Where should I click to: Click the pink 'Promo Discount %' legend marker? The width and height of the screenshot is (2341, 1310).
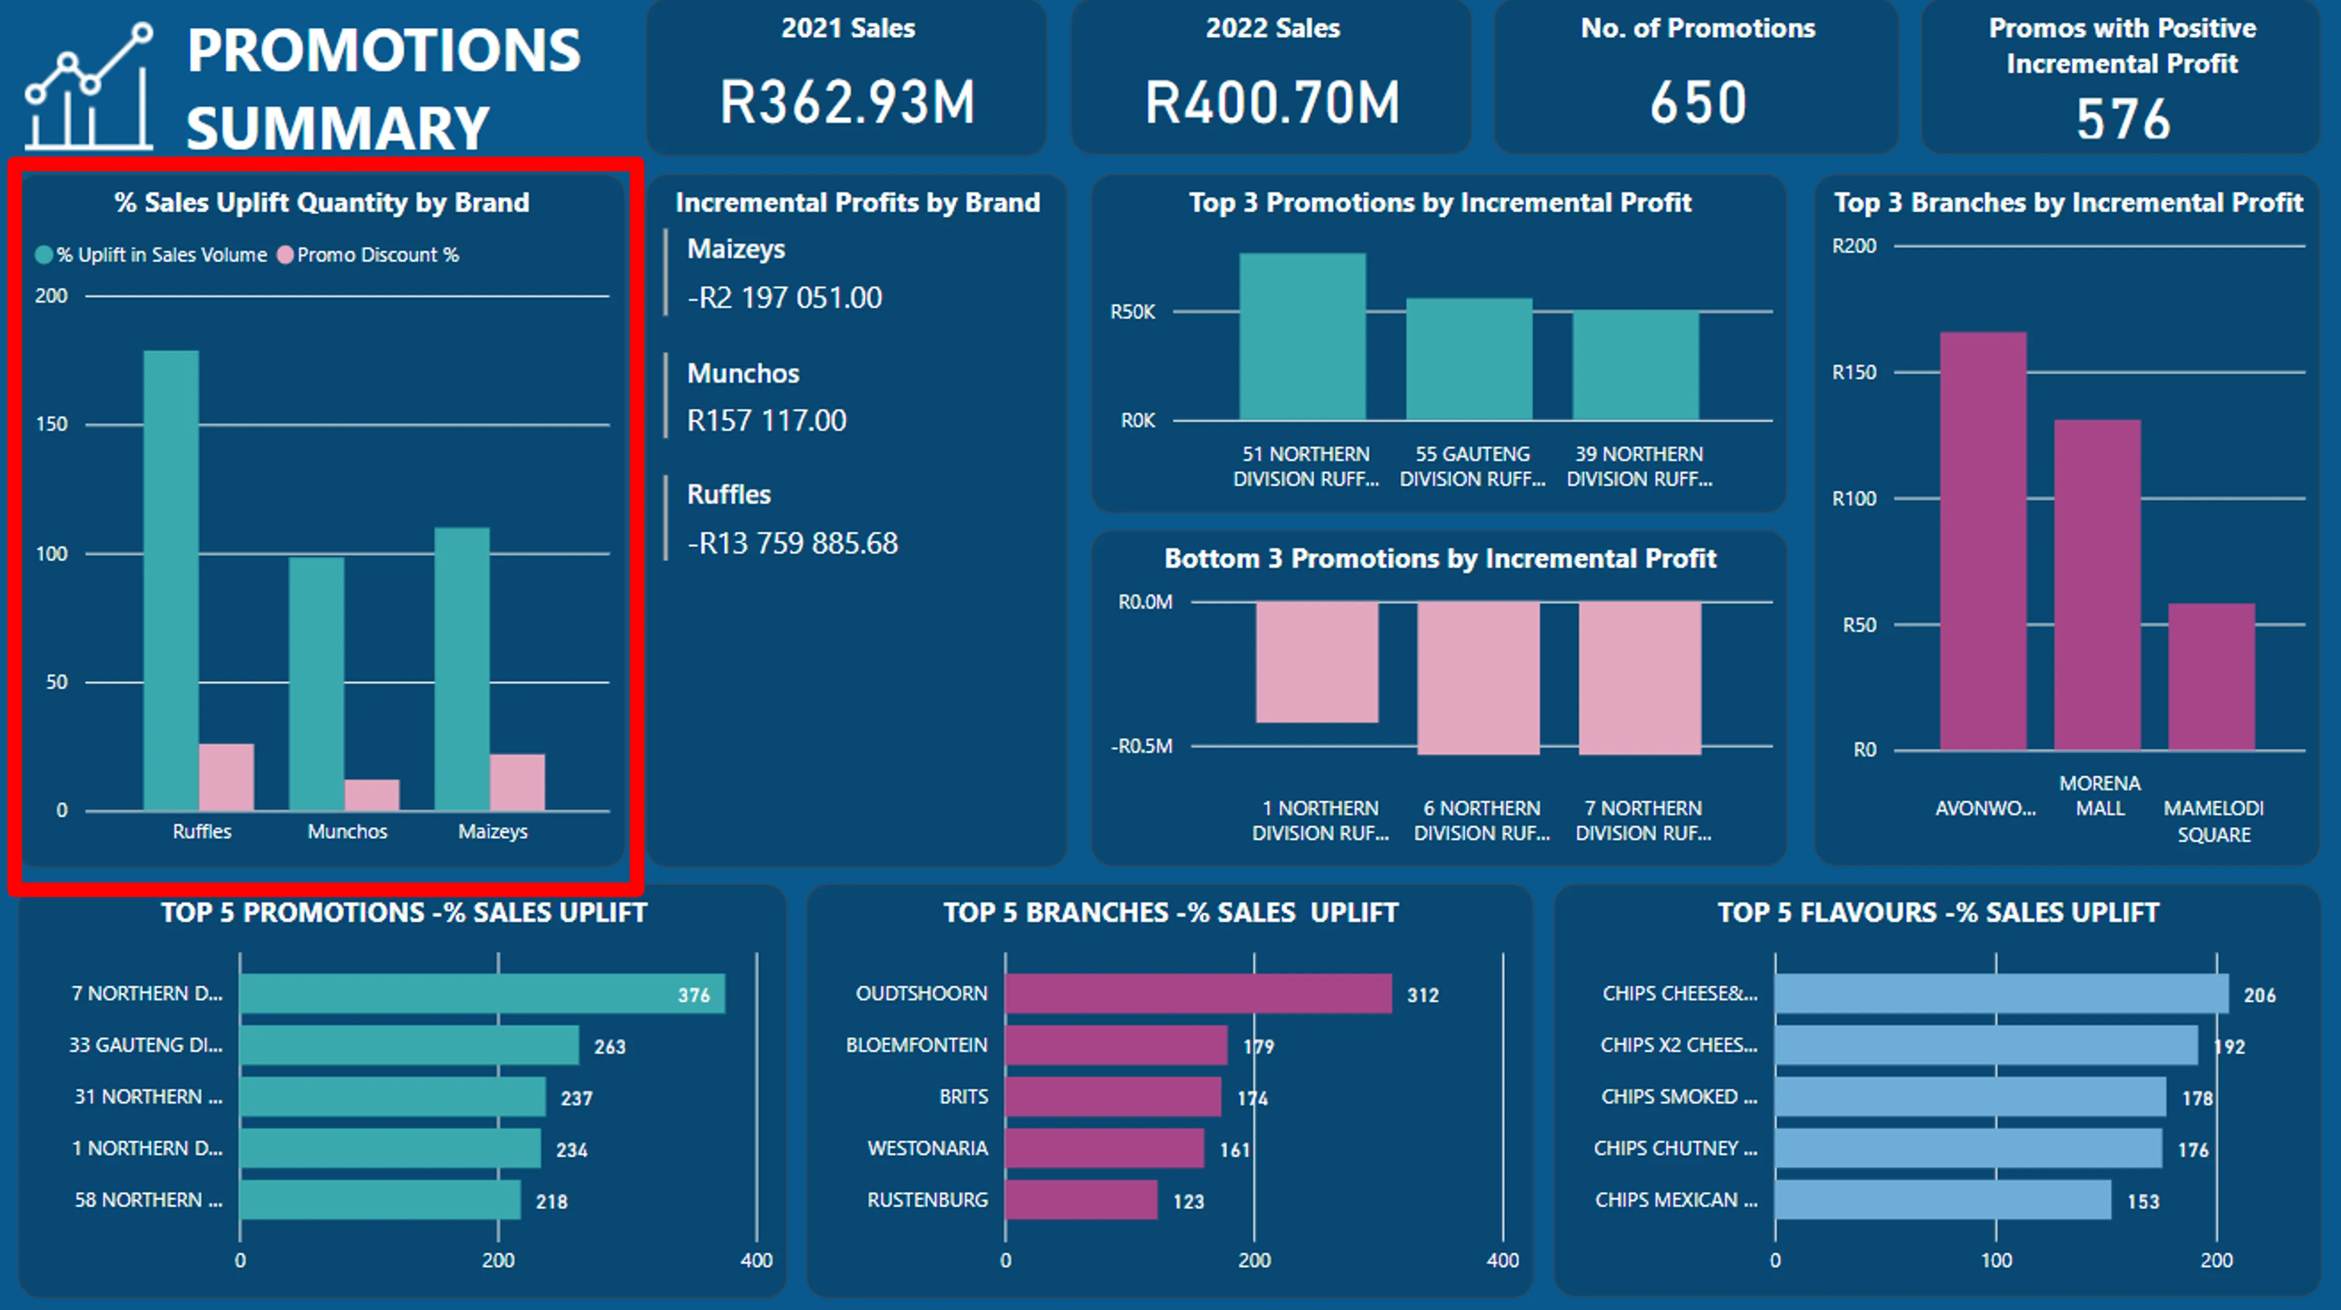285,255
